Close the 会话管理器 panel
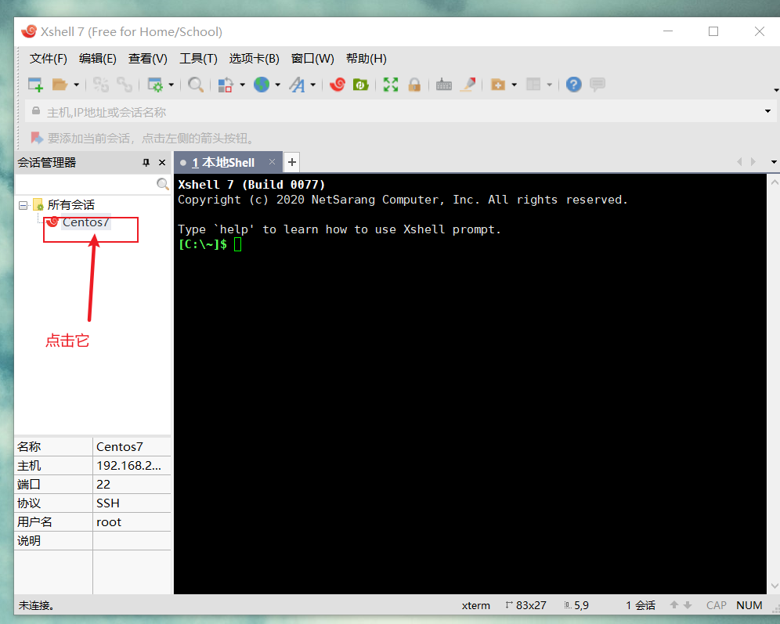Screen dimensions: 780x624 click(x=161, y=163)
